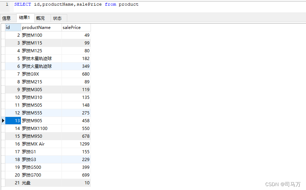Click the salePrice value 10
306x190 pixels.
coord(76,183)
